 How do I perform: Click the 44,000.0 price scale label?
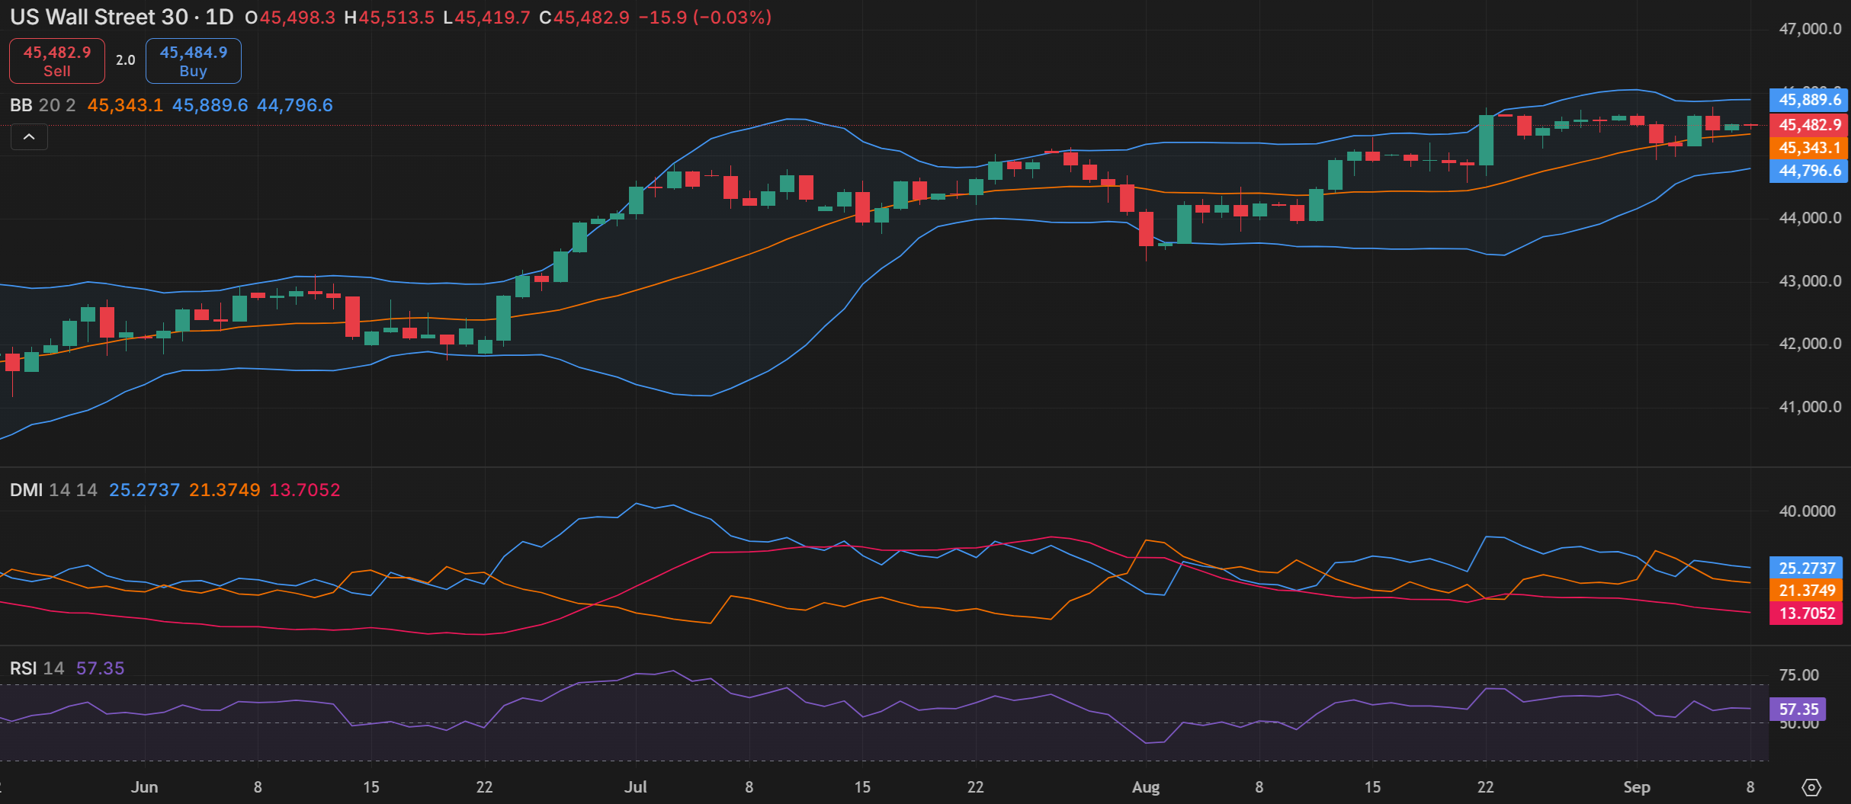(x=1810, y=218)
